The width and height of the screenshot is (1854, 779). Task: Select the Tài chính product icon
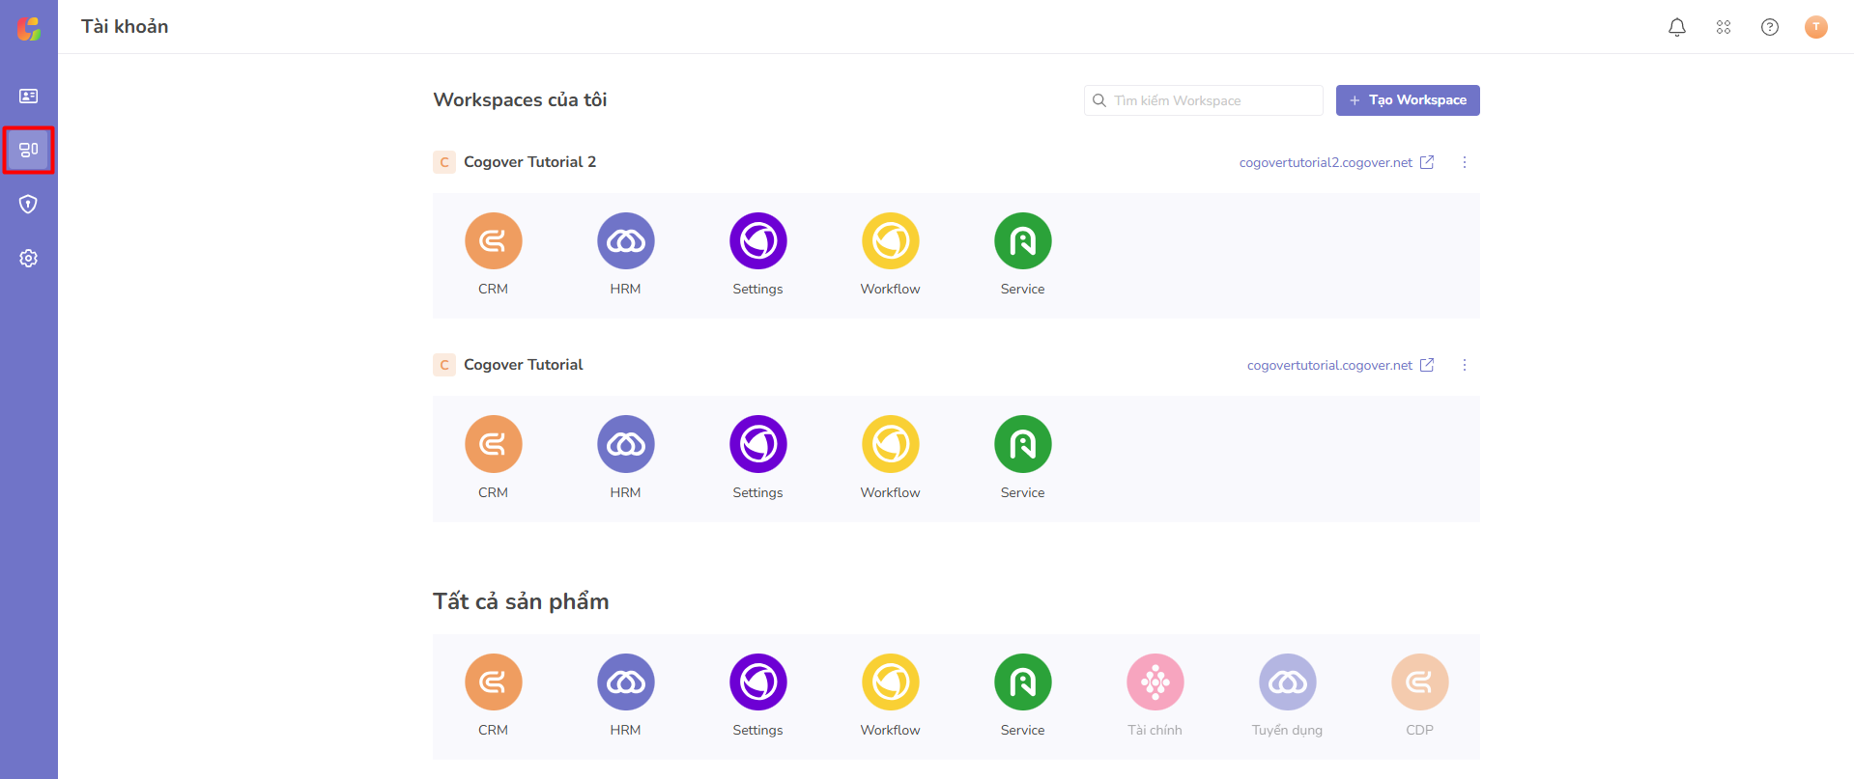(1155, 682)
